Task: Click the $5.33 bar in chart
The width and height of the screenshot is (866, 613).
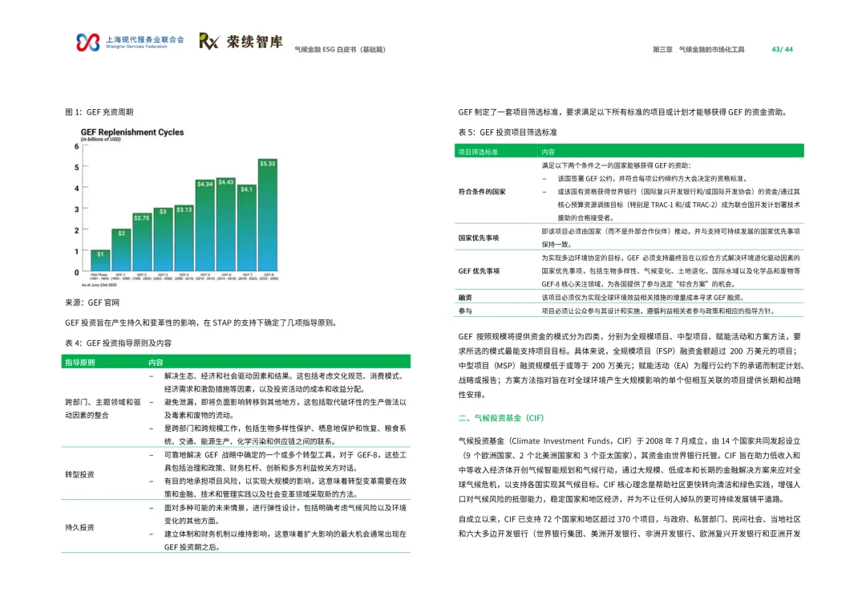Action: (268, 215)
